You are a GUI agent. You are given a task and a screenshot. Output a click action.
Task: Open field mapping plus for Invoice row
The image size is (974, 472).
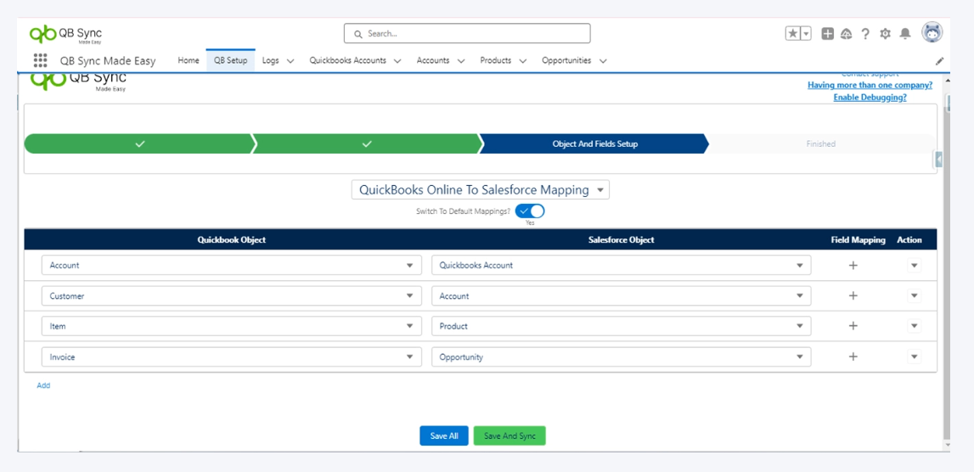(853, 357)
